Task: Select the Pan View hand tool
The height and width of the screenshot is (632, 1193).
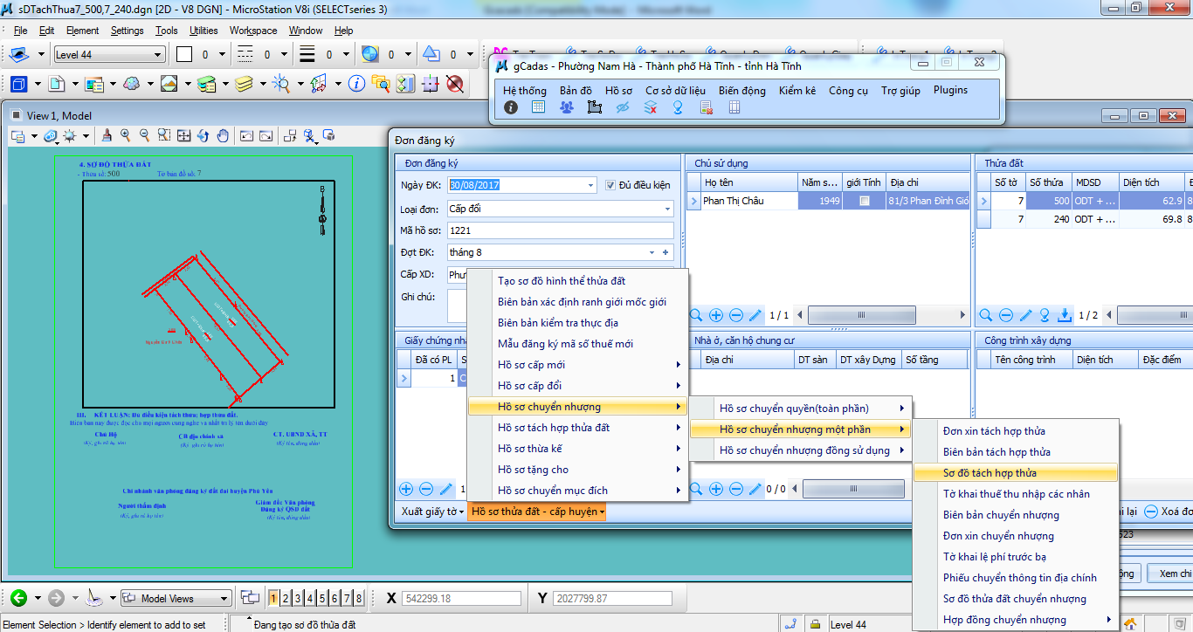Action: 223,135
